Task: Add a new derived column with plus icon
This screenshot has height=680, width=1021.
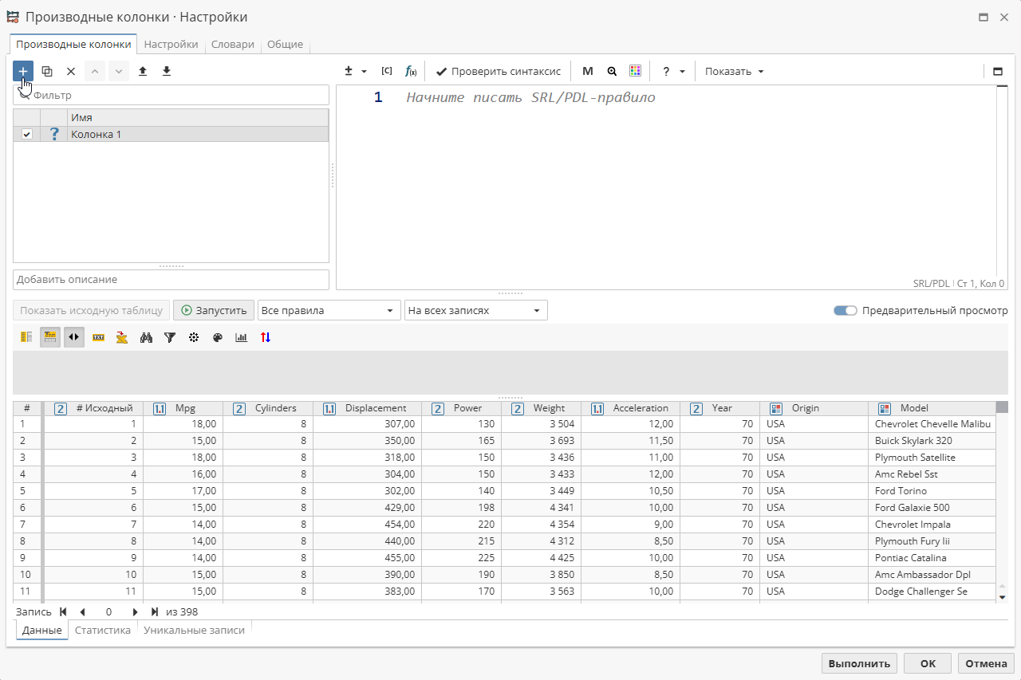Action: point(23,71)
